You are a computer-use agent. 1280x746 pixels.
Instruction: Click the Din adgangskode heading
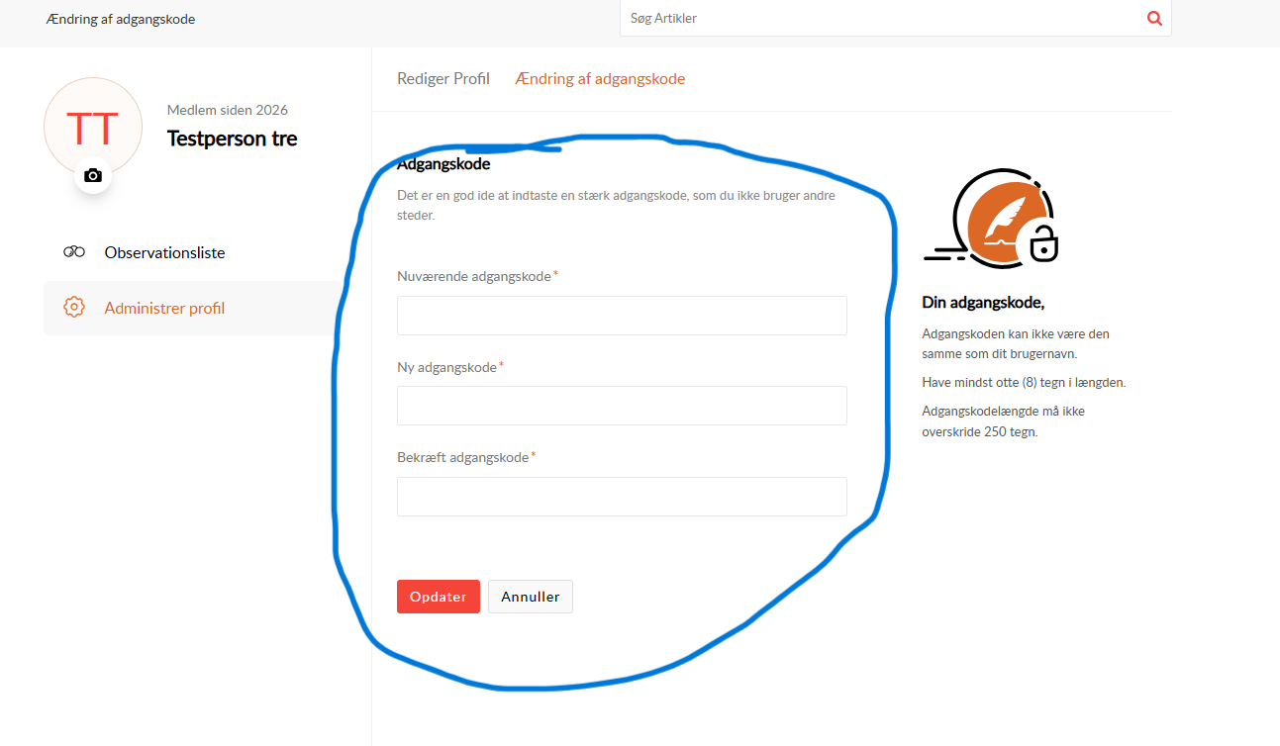(x=982, y=303)
